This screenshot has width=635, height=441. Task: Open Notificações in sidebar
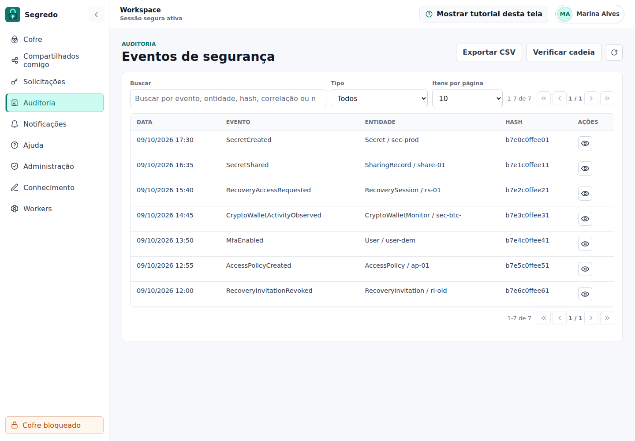(x=54, y=124)
